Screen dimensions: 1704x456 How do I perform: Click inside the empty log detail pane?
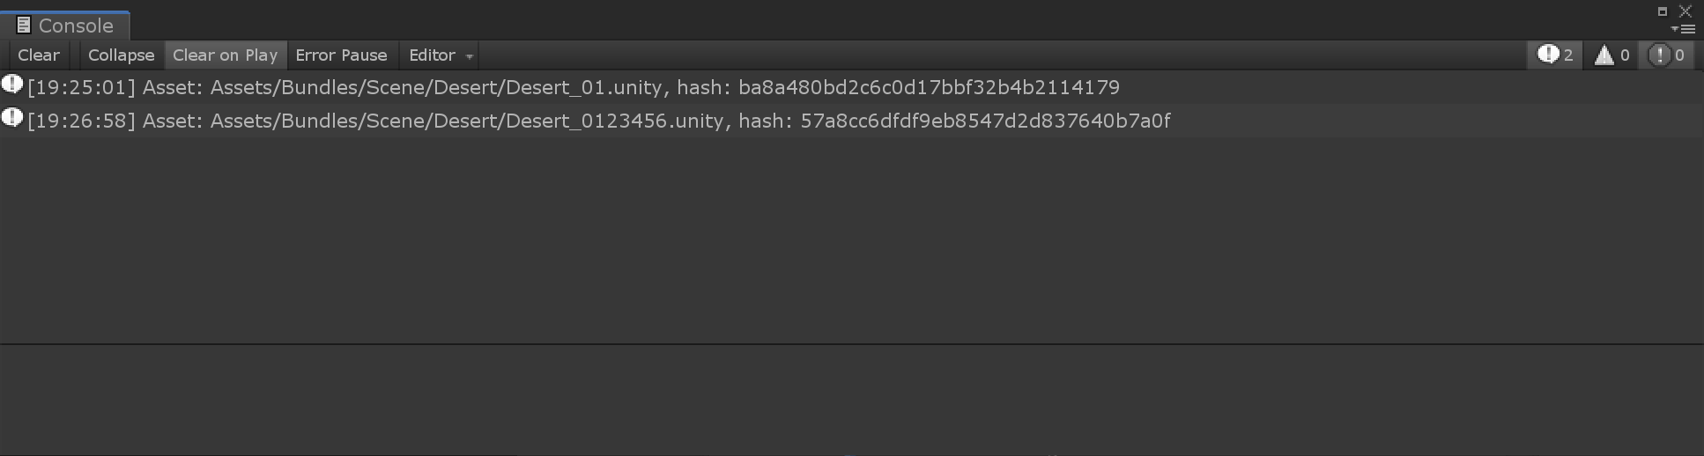point(852,400)
